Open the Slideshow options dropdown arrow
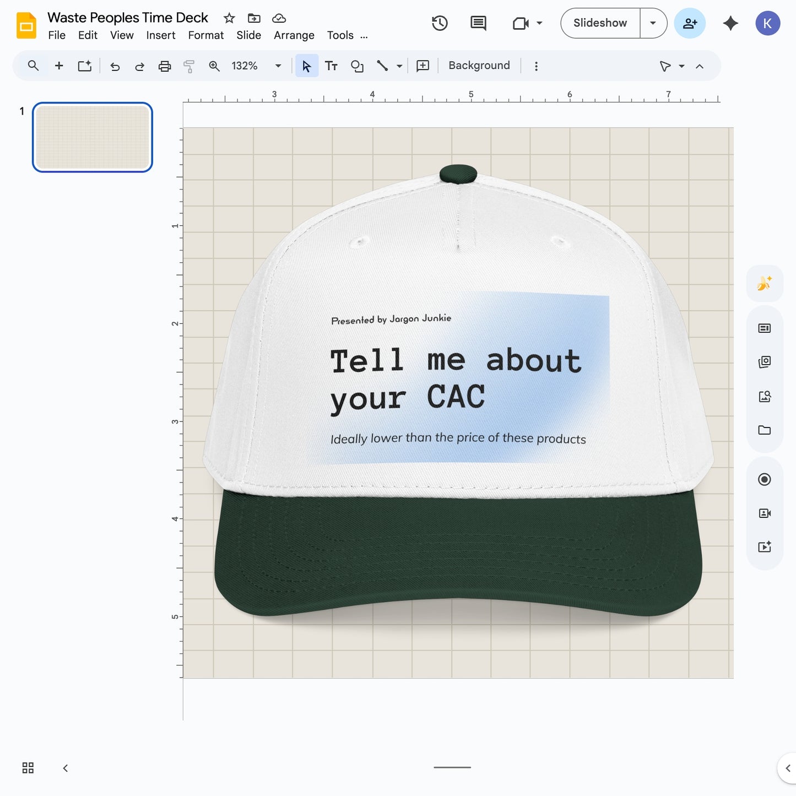This screenshot has height=796, width=796. pos(653,23)
